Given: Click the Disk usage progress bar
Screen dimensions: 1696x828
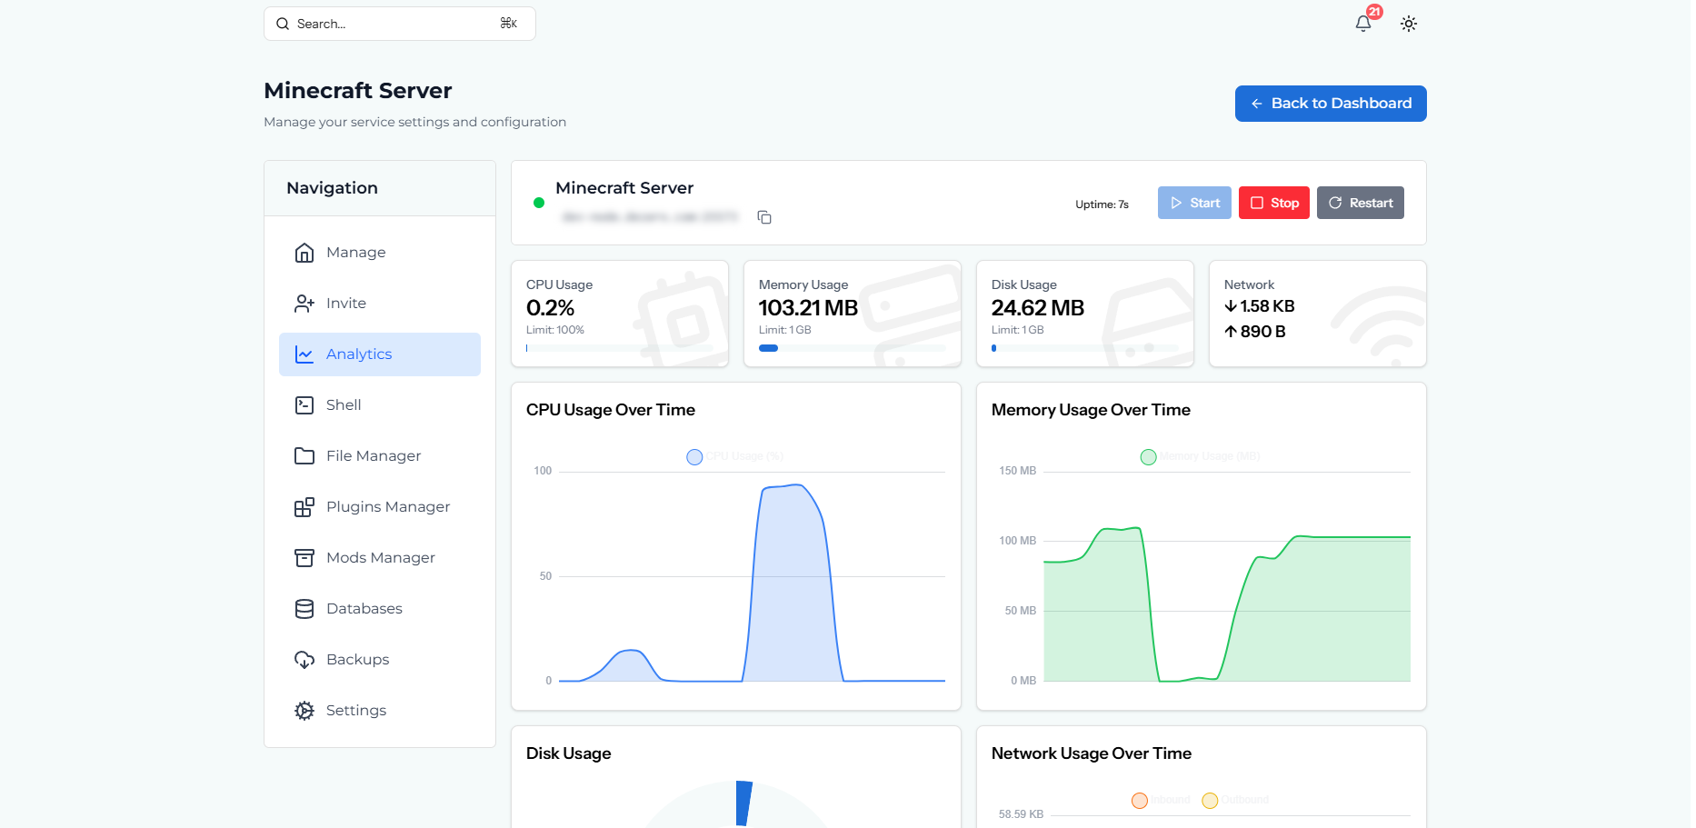Looking at the screenshot, I should point(1085,348).
